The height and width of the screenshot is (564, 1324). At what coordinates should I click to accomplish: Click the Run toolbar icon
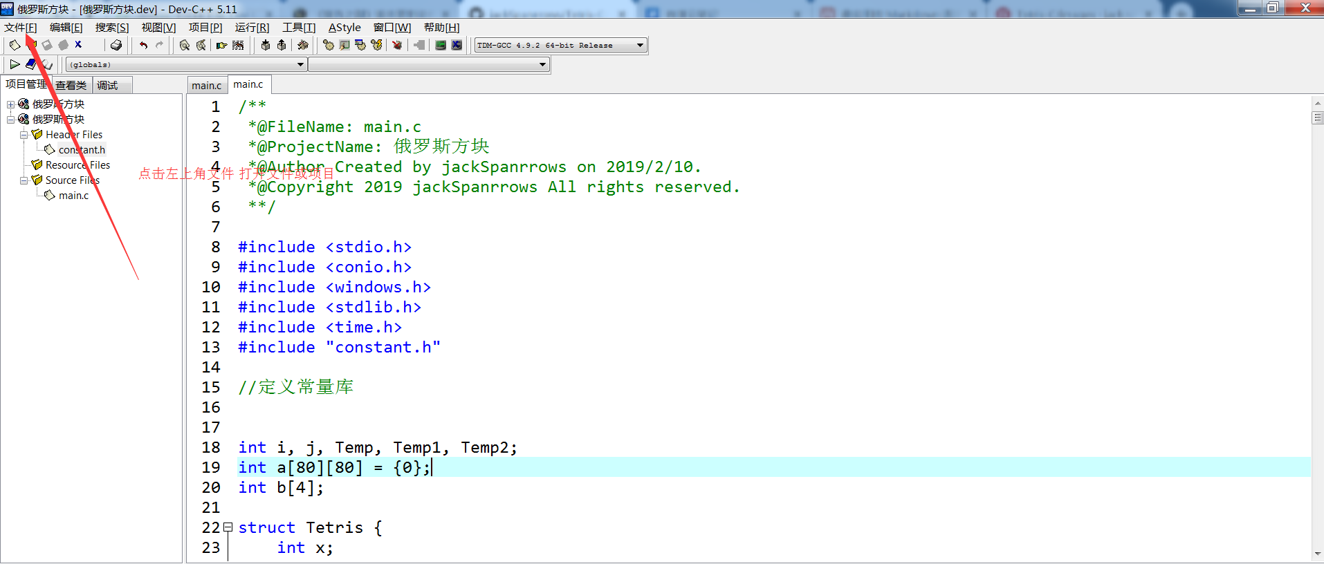[344, 45]
